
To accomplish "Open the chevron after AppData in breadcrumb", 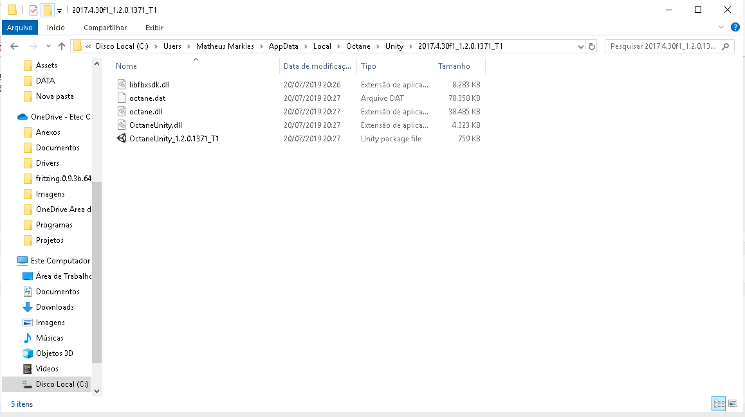I will pos(306,46).
